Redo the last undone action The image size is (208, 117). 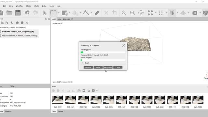(35, 13)
